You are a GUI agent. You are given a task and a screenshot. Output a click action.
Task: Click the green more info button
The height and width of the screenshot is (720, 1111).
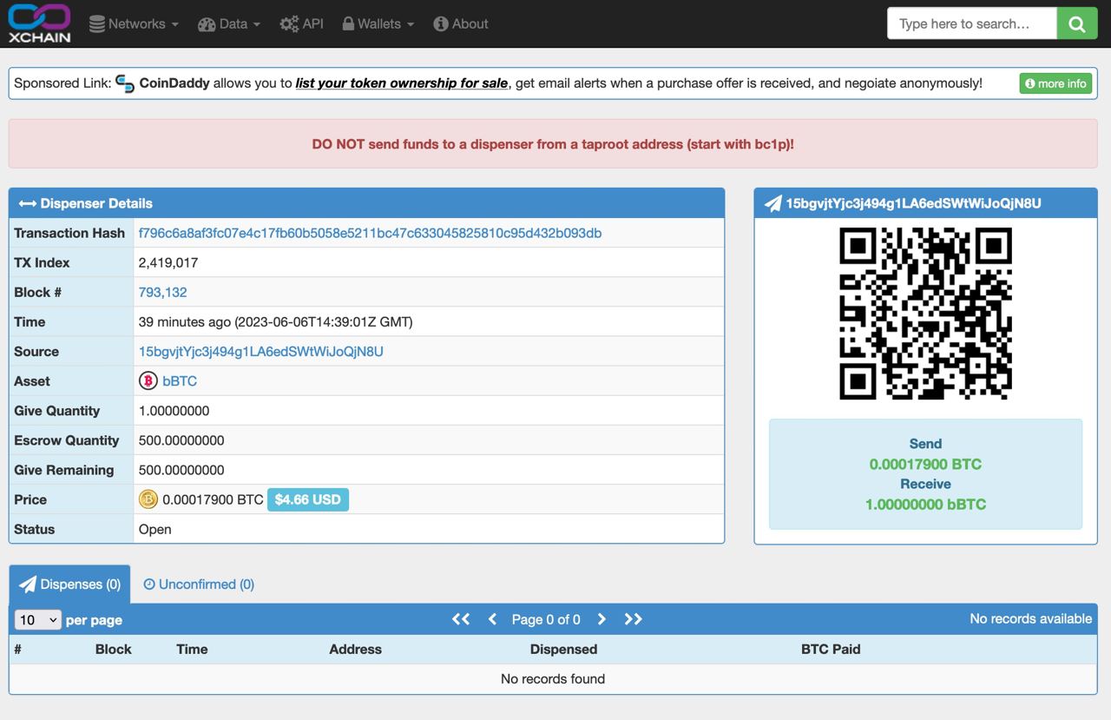click(x=1055, y=83)
